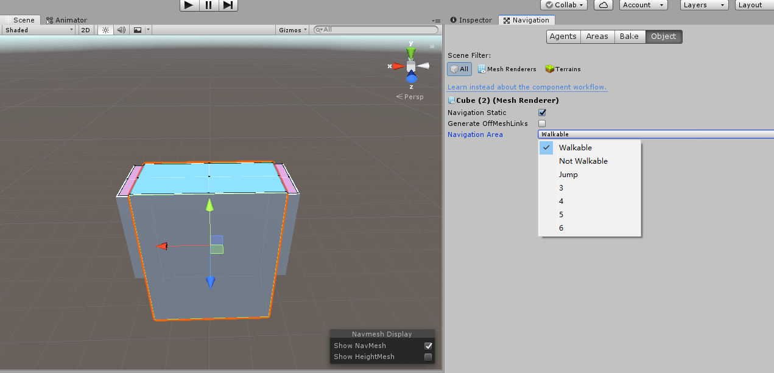Viewport: 774px width, 373px height.
Task: Click the Pause button
Action: 208,5
